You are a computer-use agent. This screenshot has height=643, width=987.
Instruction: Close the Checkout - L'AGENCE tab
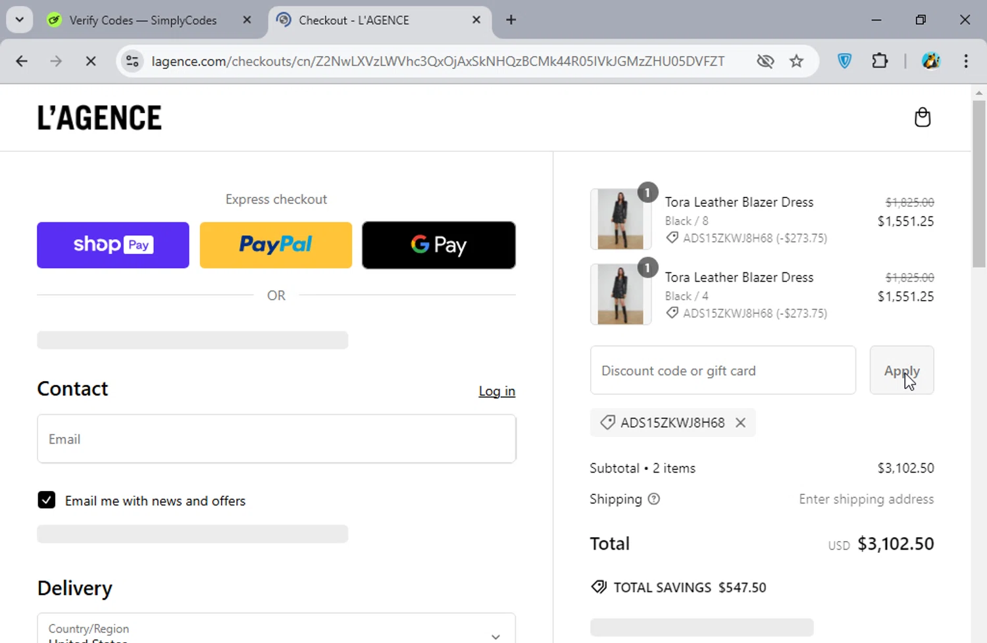point(476,20)
